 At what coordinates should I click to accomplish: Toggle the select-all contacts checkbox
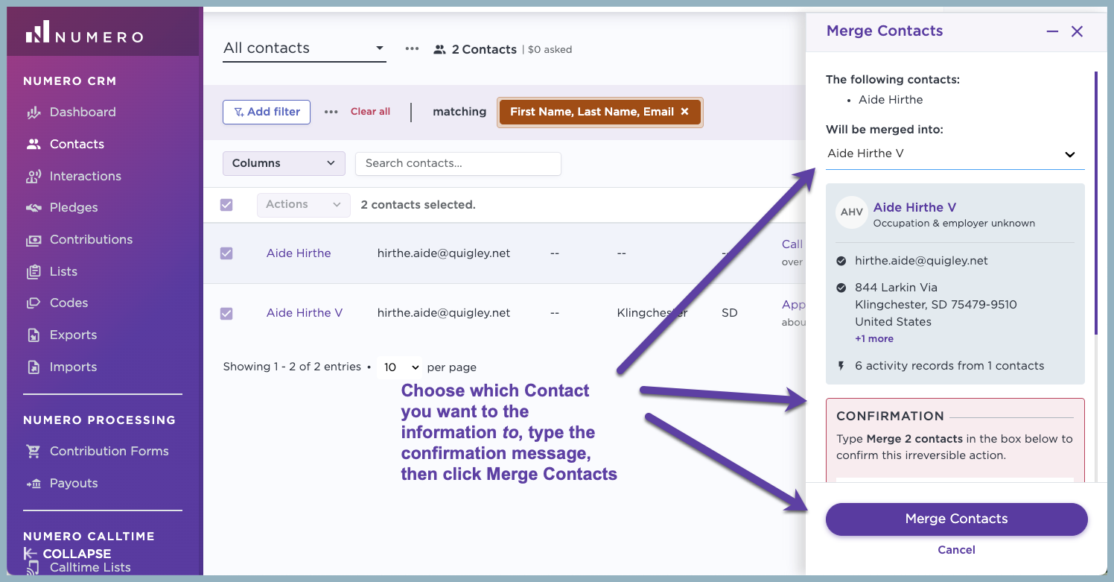point(226,205)
